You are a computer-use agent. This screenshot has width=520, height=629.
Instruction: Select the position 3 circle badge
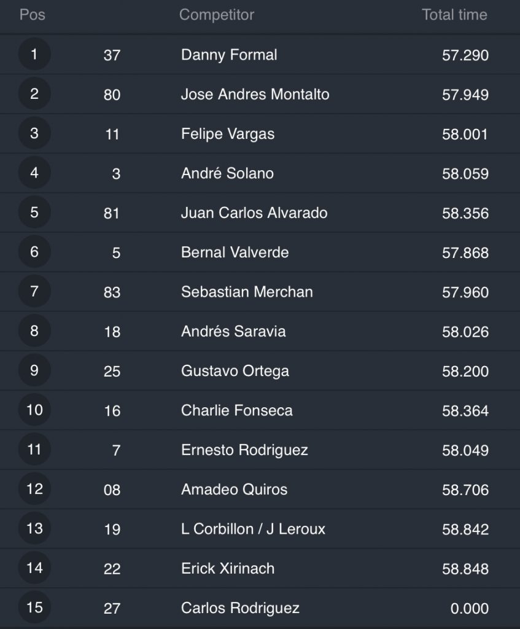[34, 133]
